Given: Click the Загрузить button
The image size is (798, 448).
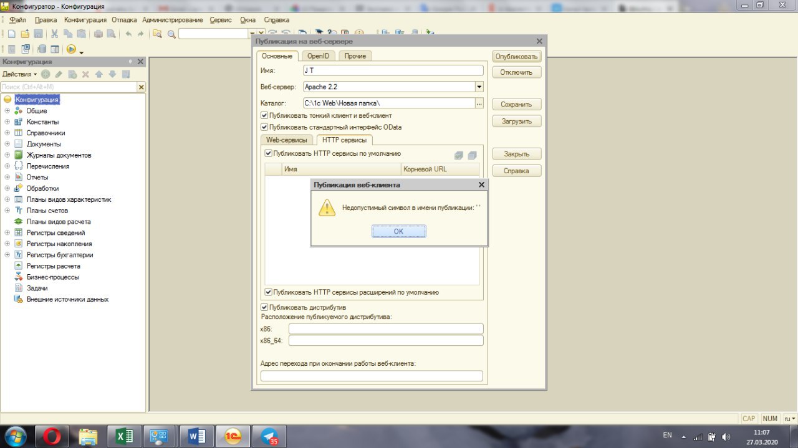Looking at the screenshot, I should [x=517, y=122].
